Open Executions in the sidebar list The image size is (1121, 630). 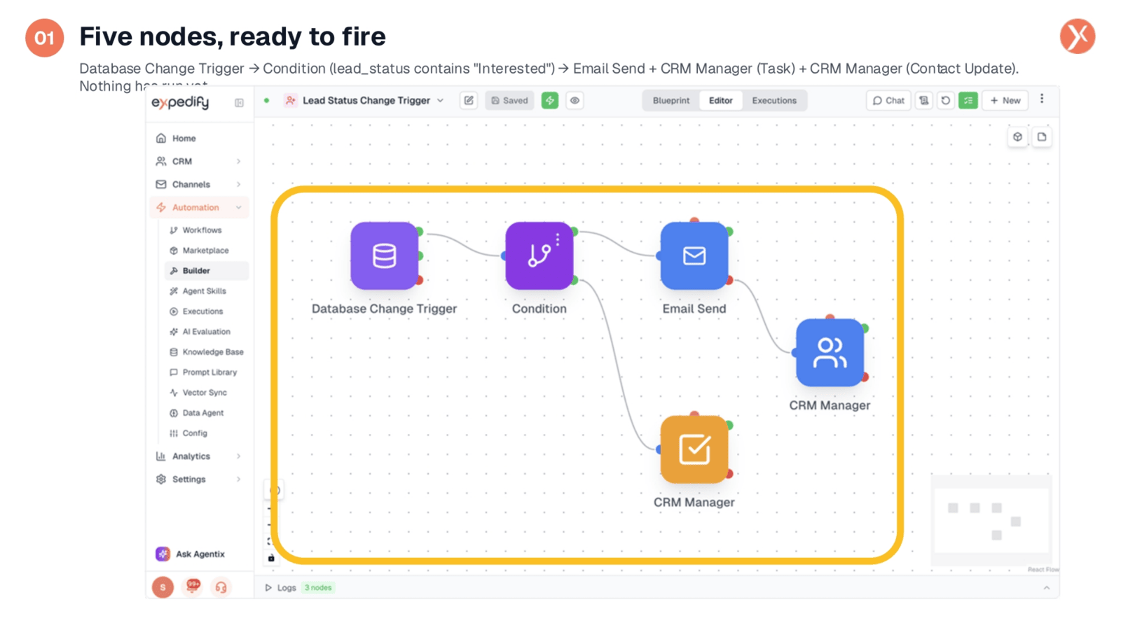207,311
